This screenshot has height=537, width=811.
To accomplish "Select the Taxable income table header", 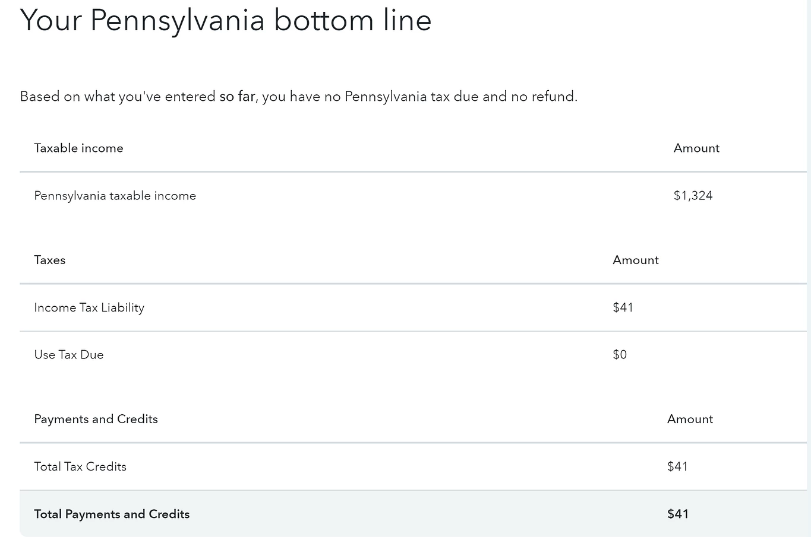I will (x=78, y=148).
